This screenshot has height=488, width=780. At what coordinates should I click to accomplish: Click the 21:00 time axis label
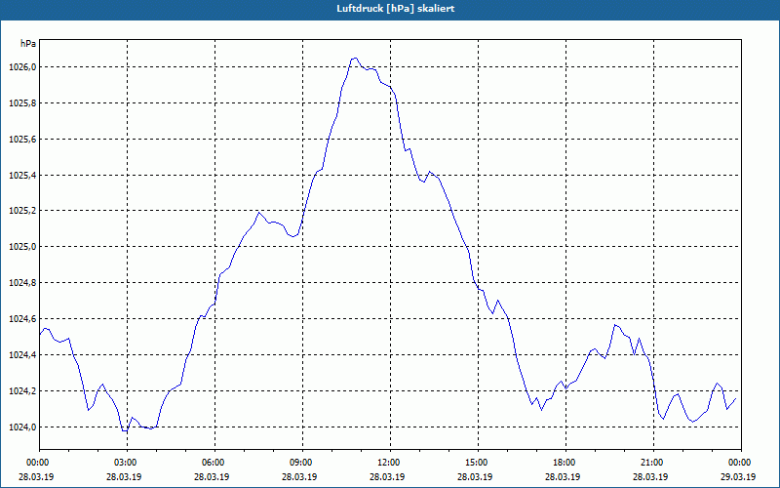tap(653, 463)
